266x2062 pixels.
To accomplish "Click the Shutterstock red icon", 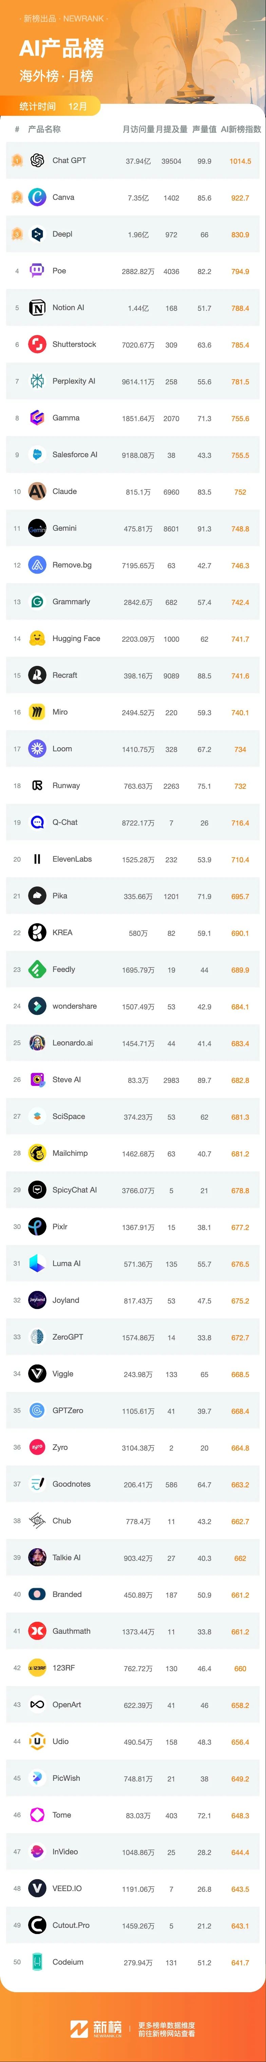I will pyautogui.click(x=37, y=345).
